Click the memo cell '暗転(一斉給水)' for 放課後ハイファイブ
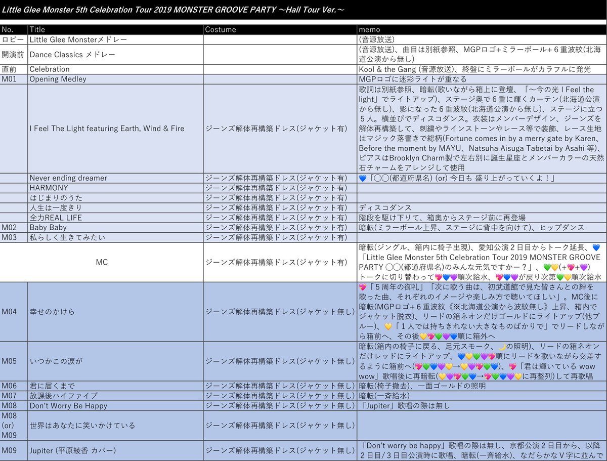Image resolution: width=607 pixels, height=461 pixels. tap(482, 396)
